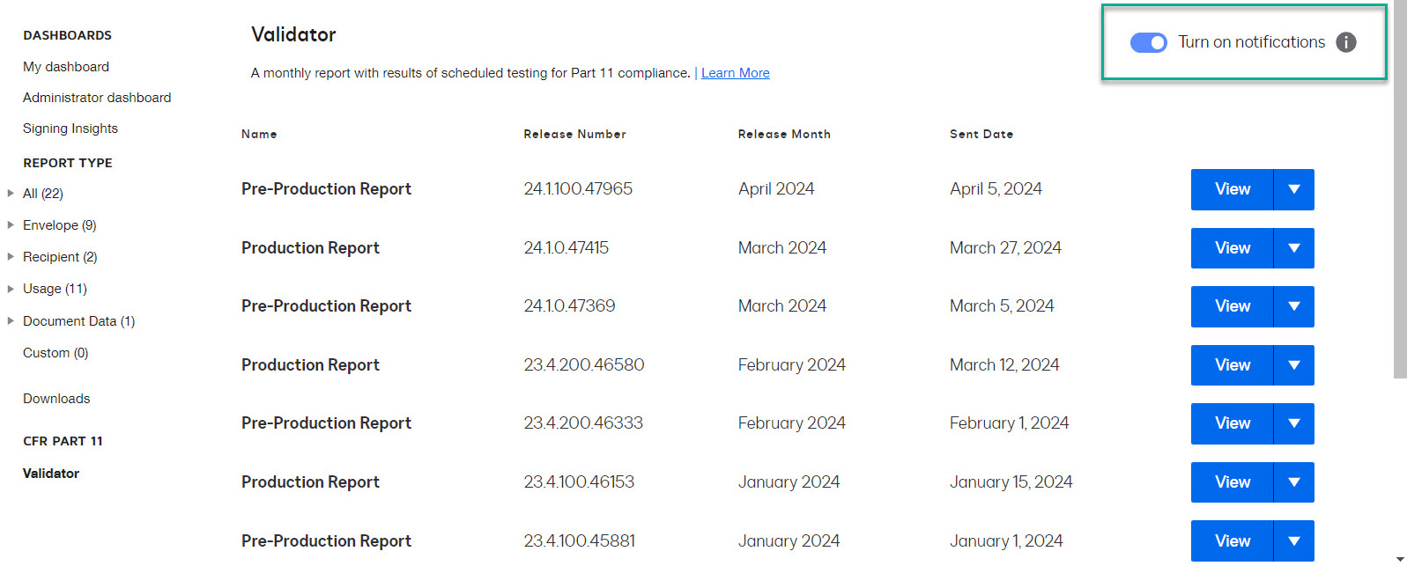The height and width of the screenshot is (566, 1407).
Task: Open dropdown arrow for release 24.1.0.47415
Action: [x=1293, y=248]
